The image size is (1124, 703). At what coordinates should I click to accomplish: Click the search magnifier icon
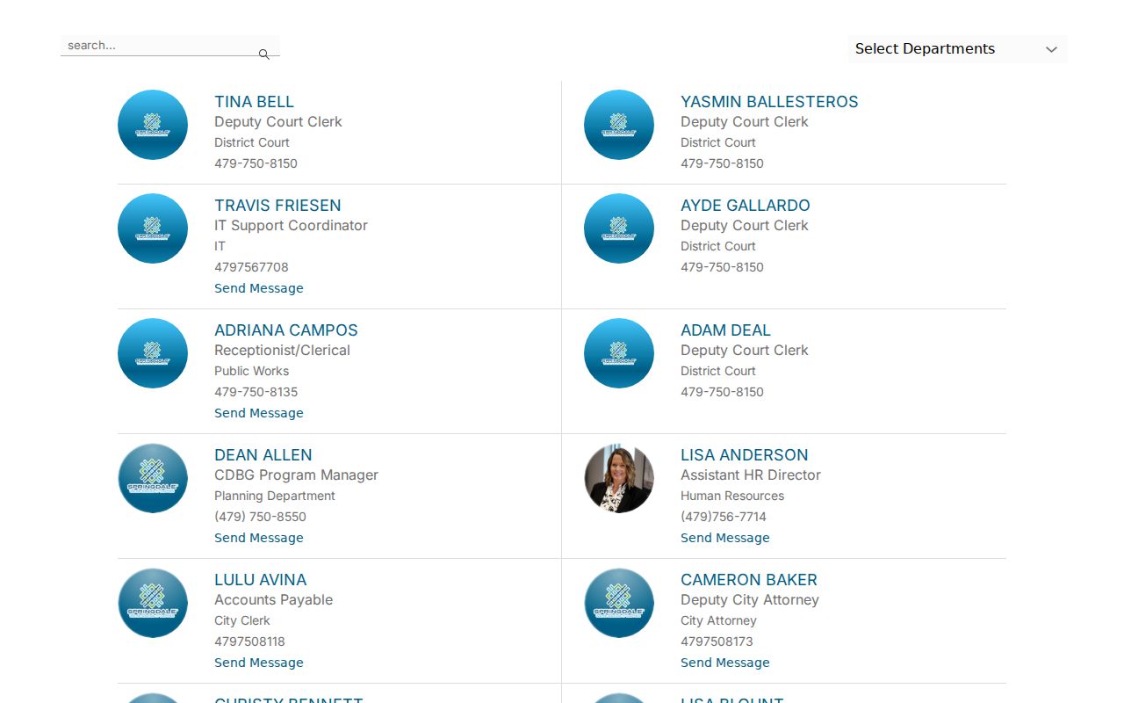coord(263,54)
